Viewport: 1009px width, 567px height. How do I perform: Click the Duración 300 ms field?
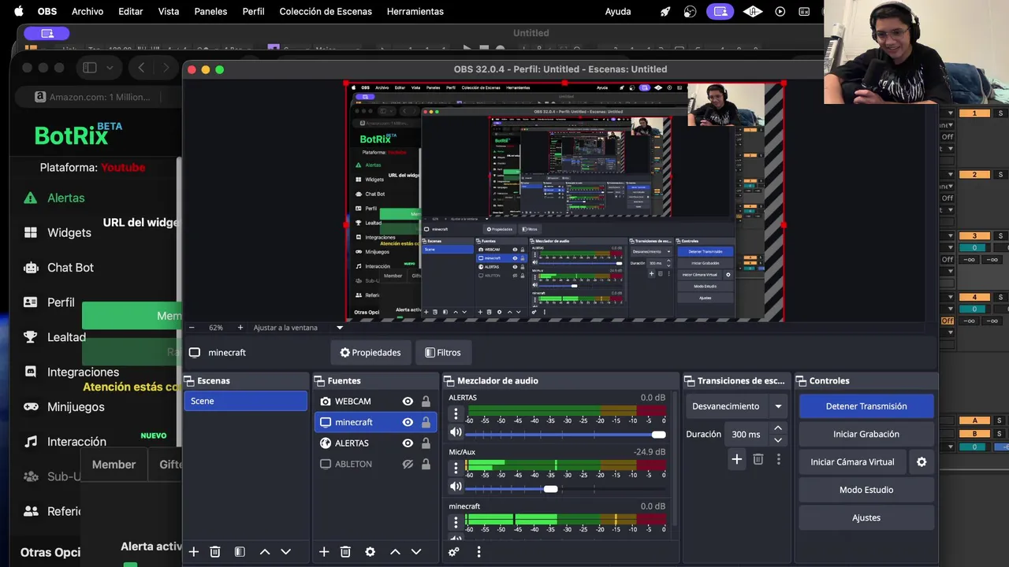(748, 434)
